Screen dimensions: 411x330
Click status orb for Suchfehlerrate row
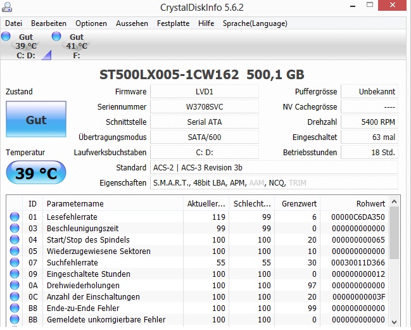(15, 262)
